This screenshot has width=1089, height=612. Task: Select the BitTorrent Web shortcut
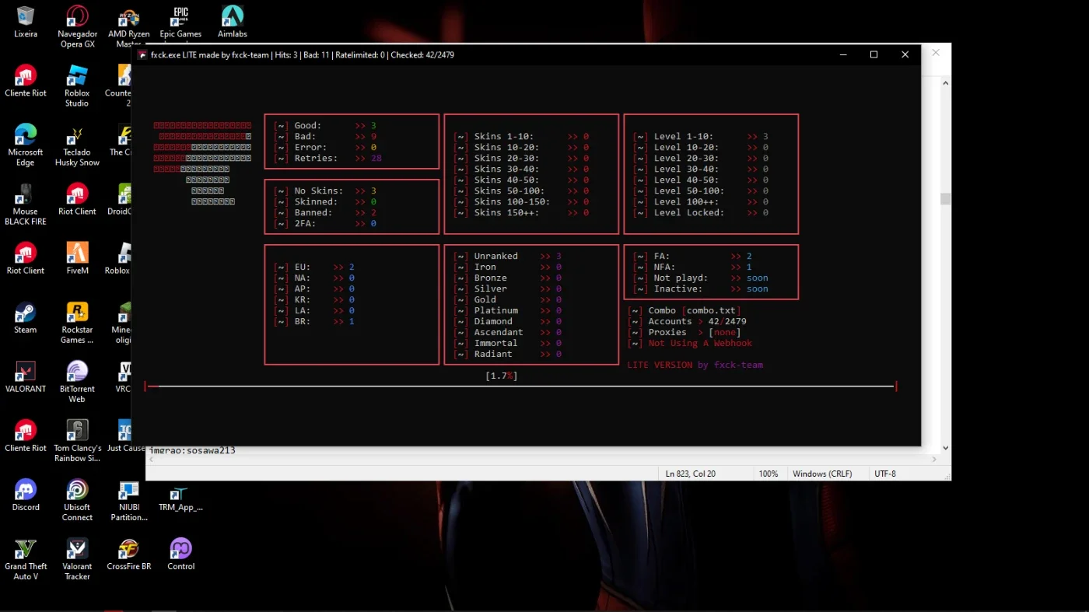point(77,382)
